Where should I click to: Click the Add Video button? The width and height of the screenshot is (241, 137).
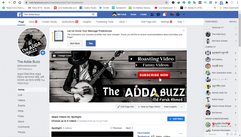[176, 119]
